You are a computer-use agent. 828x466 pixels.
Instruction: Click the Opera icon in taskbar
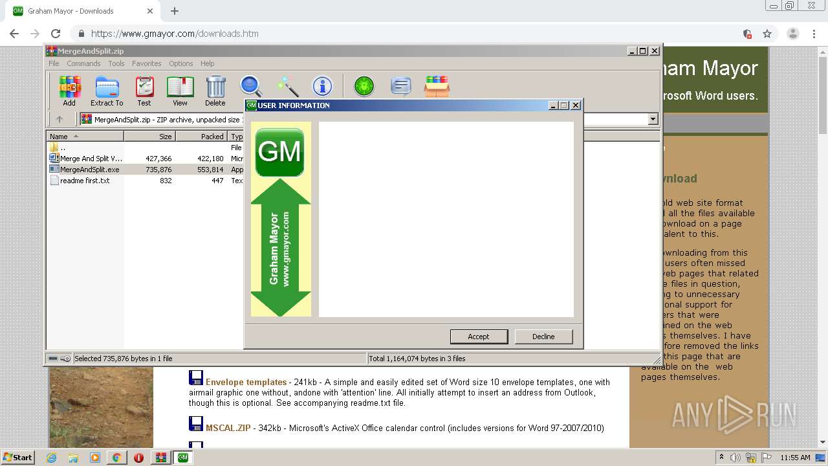click(138, 458)
